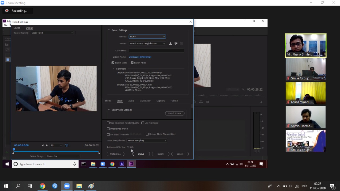Click the Queue button
Viewport: 340px width, 191px height.
pos(141,154)
